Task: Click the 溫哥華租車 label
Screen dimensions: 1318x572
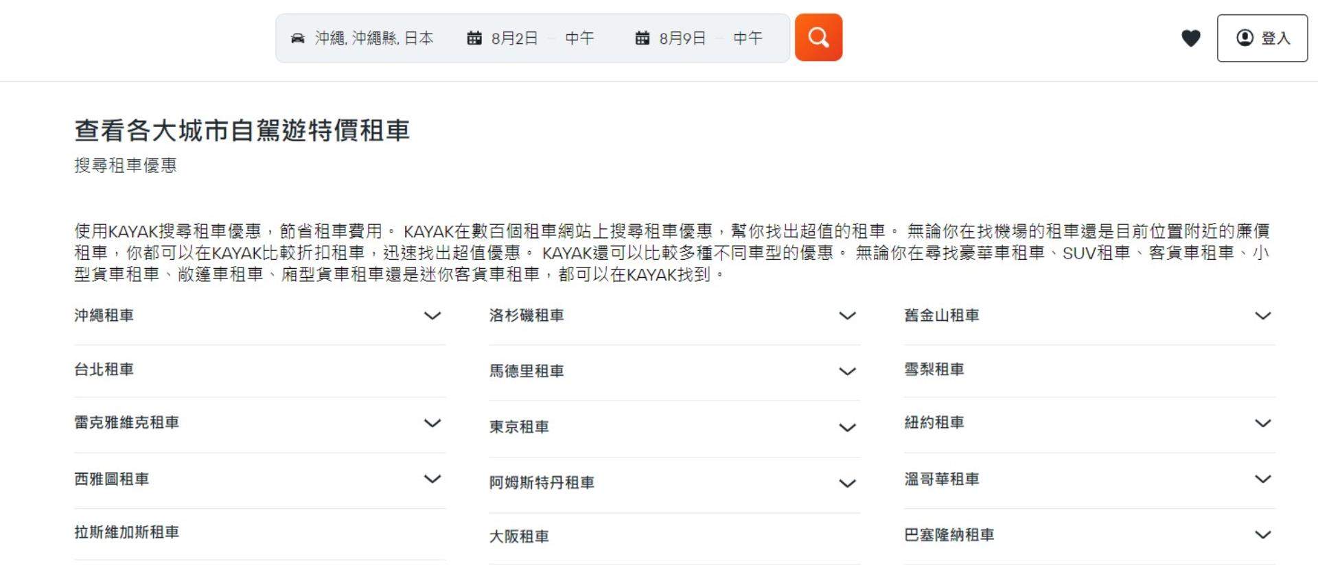Action: [x=942, y=479]
